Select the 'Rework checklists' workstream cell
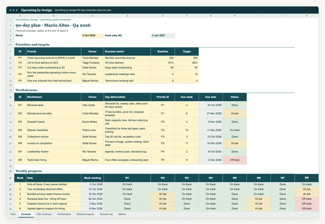Screen dimensions: 325x224 point(53,130)
